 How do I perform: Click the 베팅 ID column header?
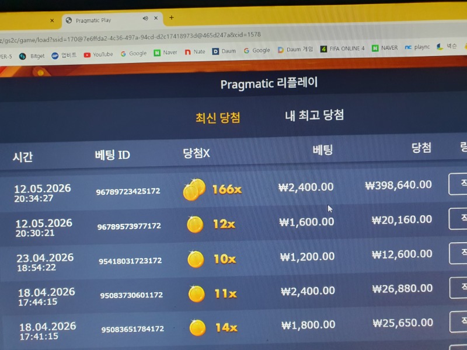pyautogui.click(x=112, y=155)
